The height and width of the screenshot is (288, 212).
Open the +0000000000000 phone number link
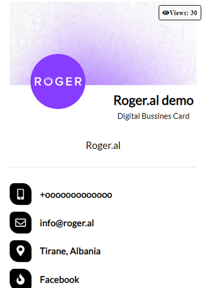pyautogui.click(x=76, y=195)
